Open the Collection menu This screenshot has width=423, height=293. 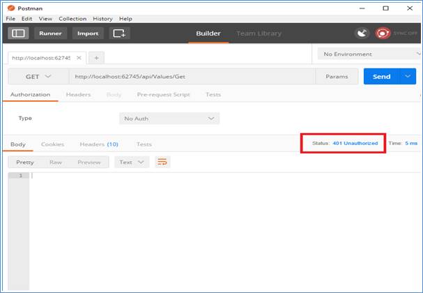pos(72,19)
